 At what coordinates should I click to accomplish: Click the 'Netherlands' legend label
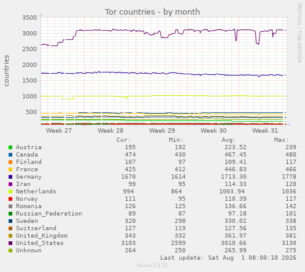[36, 192]
